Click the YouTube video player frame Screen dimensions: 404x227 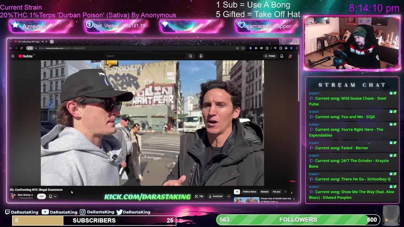coord(152,123)
